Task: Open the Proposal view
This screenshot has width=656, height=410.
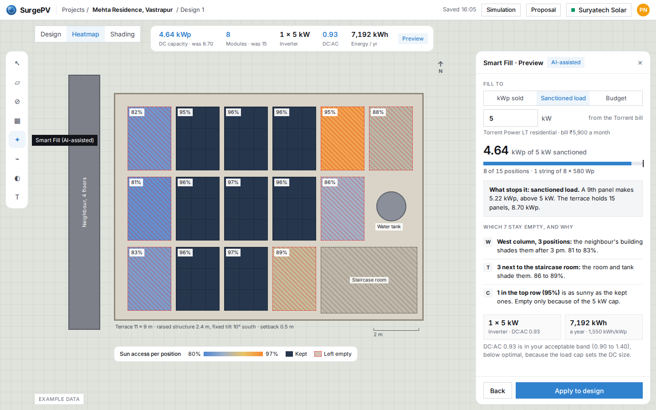Action: pos(543,10)
